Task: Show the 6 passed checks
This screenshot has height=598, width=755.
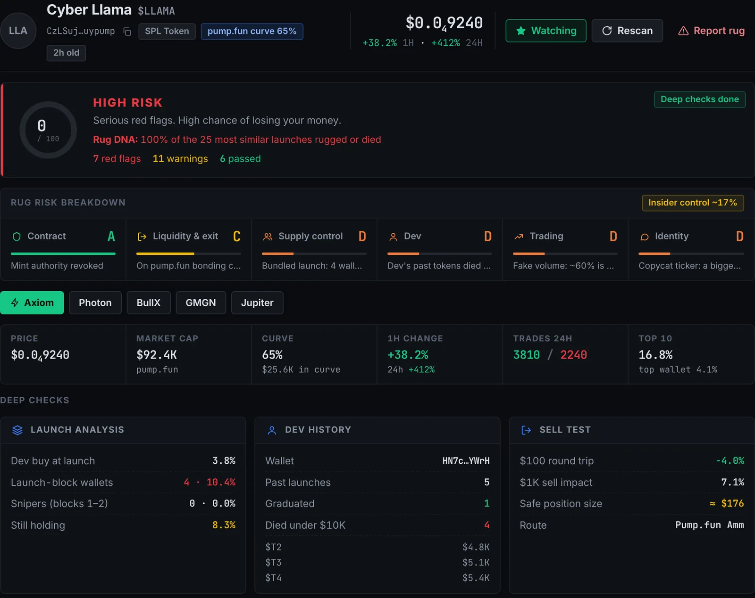Action: pos(240,159)
